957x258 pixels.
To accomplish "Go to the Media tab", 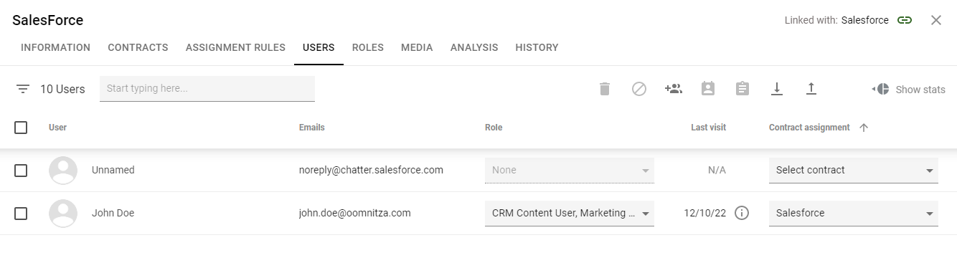I will [x=417, y=47].
